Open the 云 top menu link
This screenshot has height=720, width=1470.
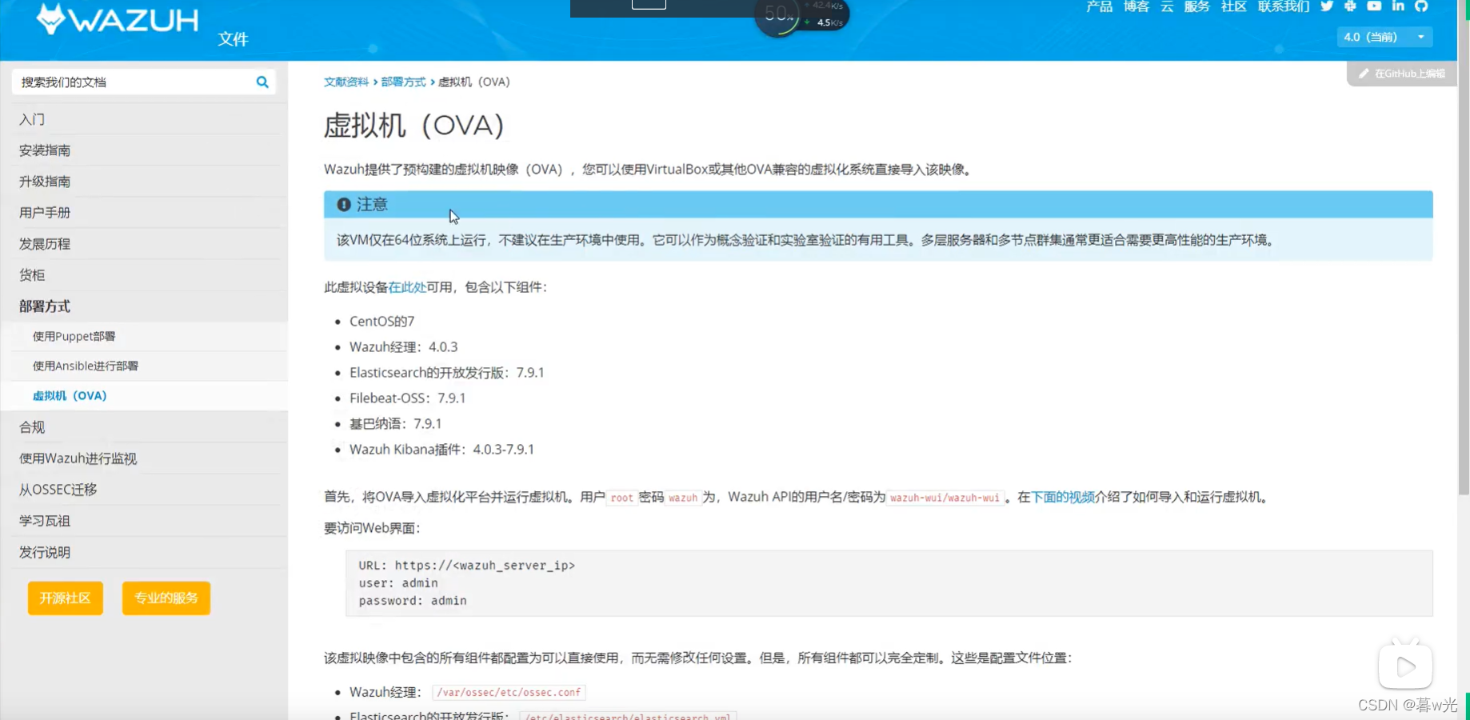point(1167,6)
